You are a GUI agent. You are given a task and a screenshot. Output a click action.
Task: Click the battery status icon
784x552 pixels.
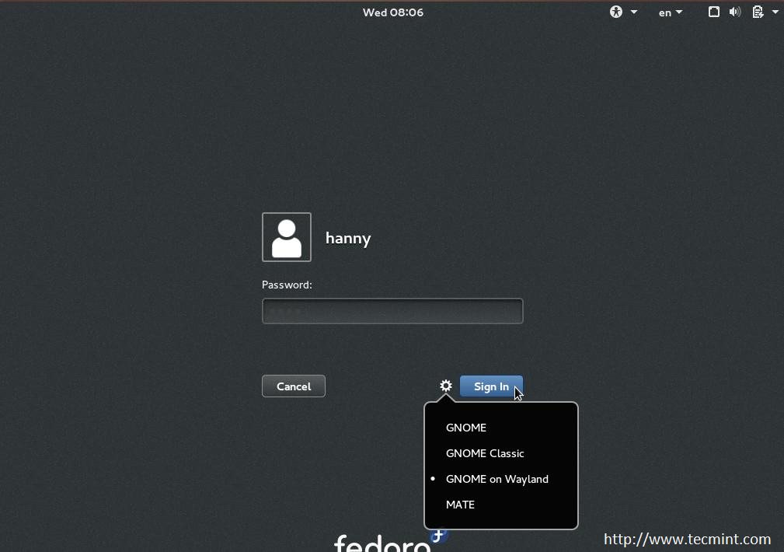point(756,12)
